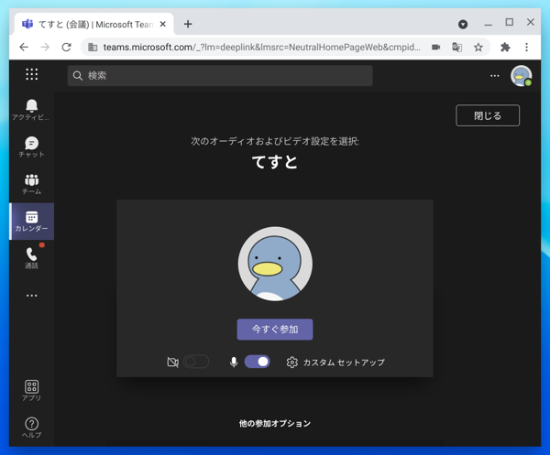Open browser extensions puzzle icon
Viewport: 550px width, 455px height.
pyautogui.click(x=505, y=47)
